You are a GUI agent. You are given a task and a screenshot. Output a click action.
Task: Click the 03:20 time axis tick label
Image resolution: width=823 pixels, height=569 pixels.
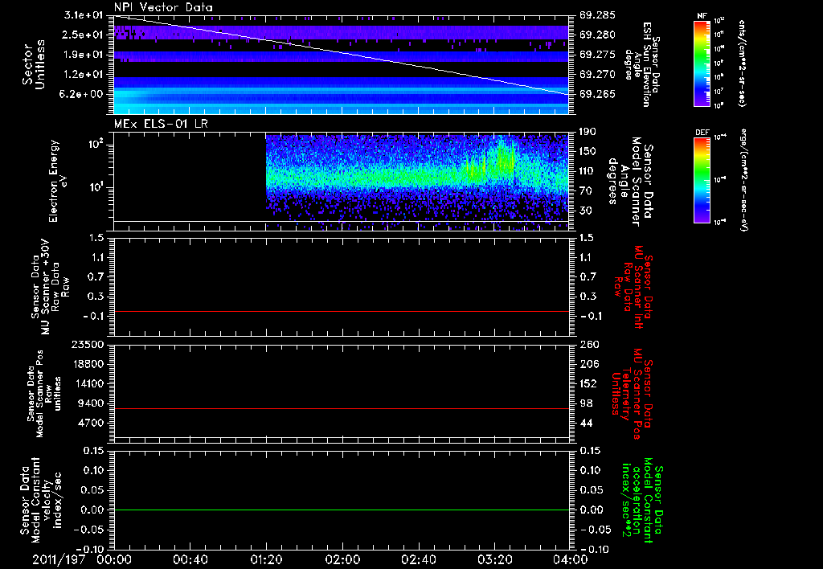pos(493,558)
